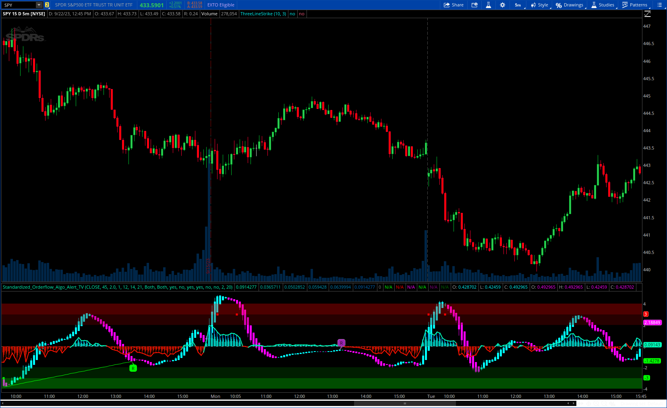Click the SPDR S&P500 ETF TRUST description text
667x408 pixels.
point(94,5)
